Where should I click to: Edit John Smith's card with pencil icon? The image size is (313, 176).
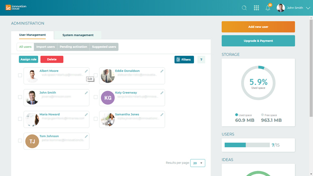click(x=86, y=93)
